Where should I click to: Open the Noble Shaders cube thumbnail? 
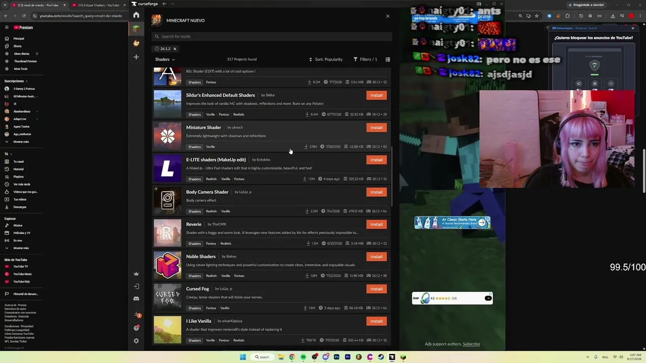(x=168, y=265)
